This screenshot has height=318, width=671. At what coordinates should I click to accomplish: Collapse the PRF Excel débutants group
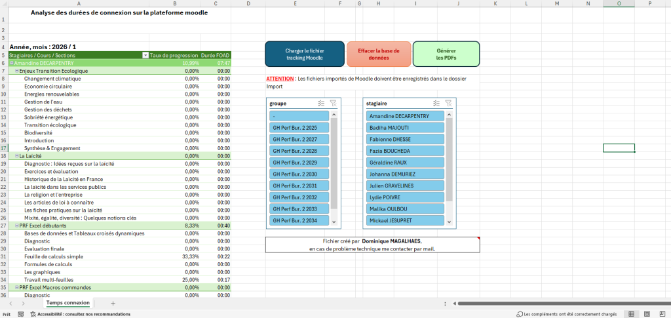[16, 226]
